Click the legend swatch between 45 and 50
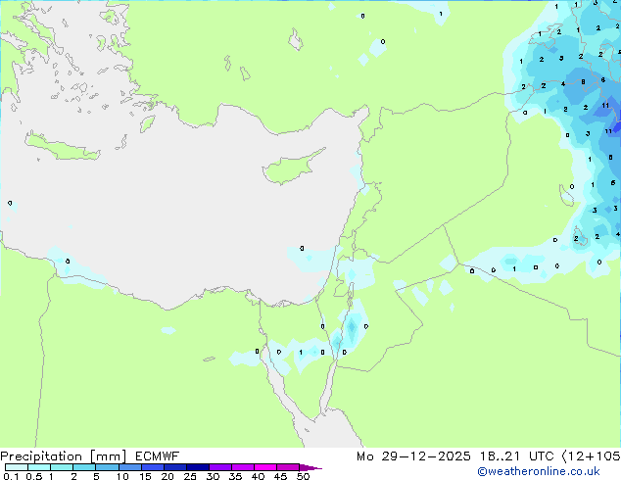621x480 pixels. coord(288,467)
